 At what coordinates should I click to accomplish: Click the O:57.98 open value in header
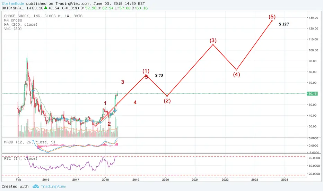(88, 8)
